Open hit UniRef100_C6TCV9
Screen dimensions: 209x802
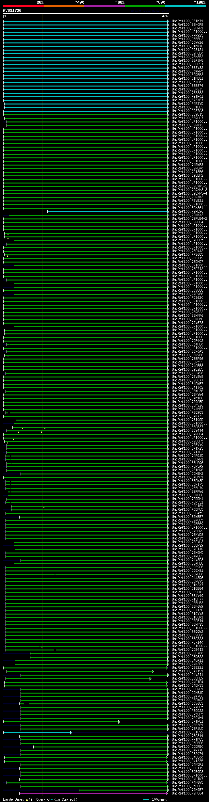pyautogui.click(x=187, y=732)
